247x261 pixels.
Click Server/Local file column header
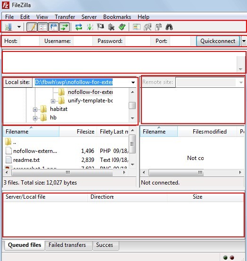coord(45,197)
